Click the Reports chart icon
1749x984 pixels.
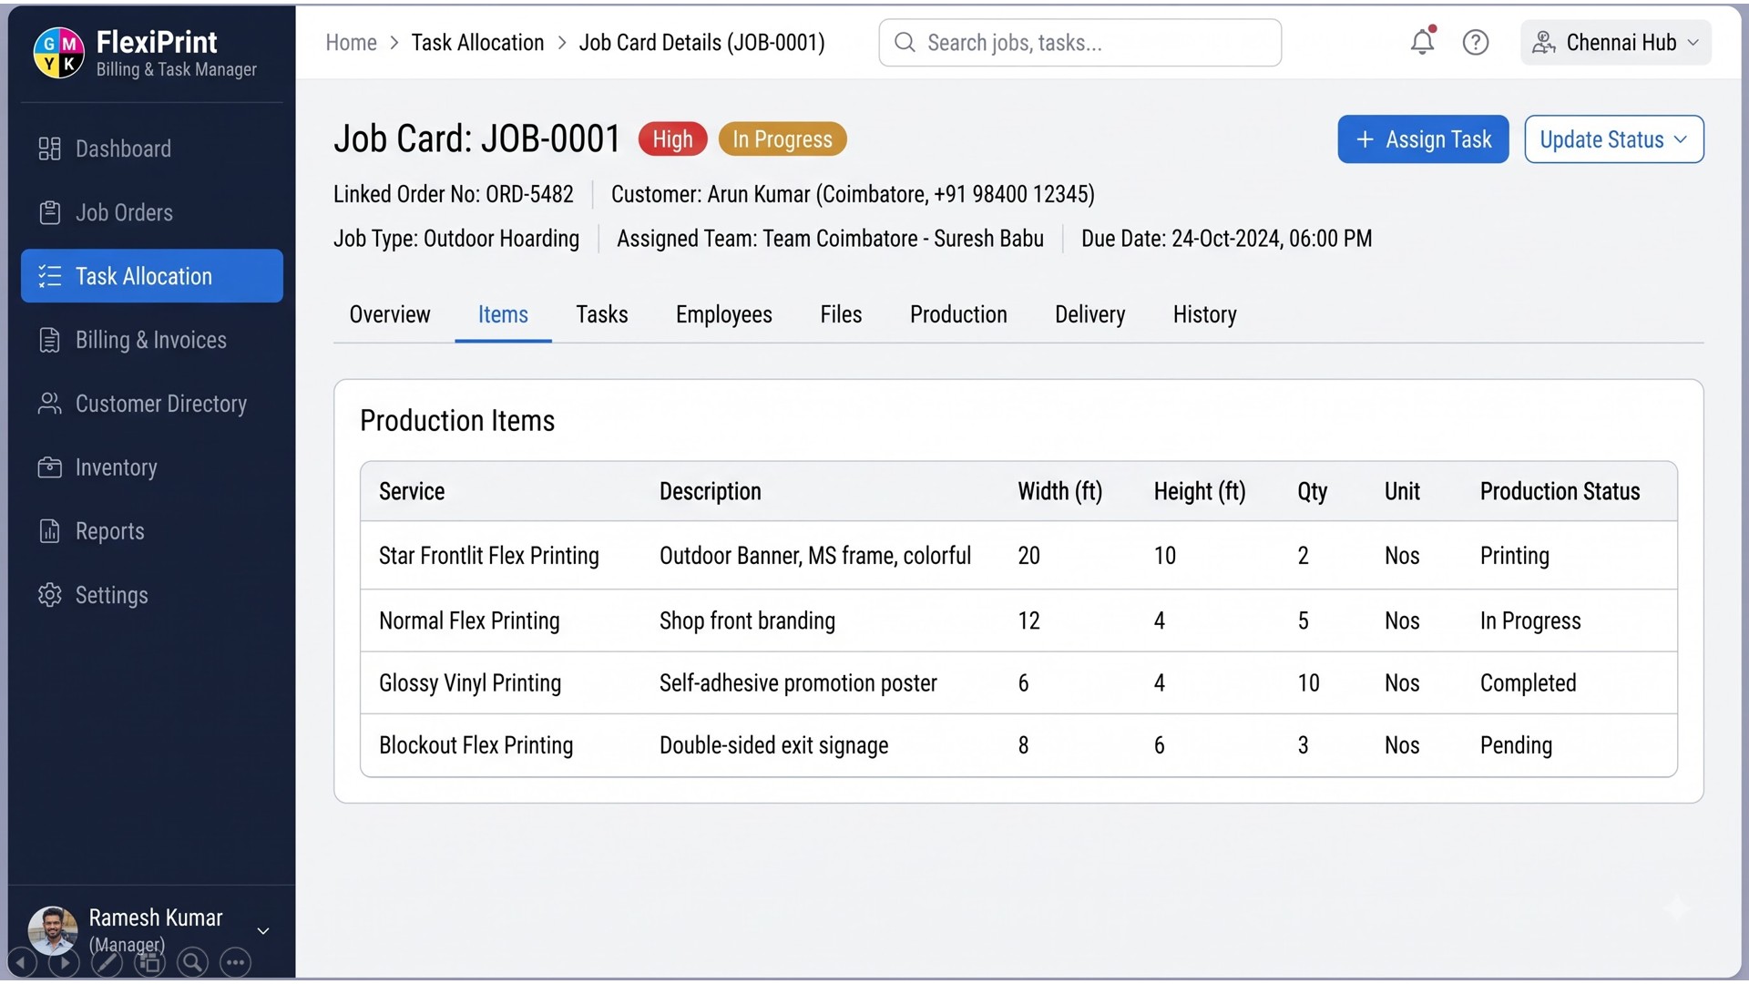(x=49, y=531)
